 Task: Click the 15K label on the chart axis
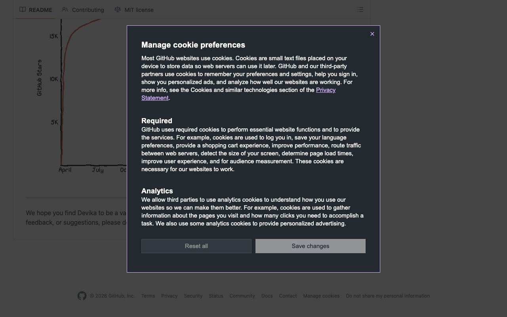[54, 36]
